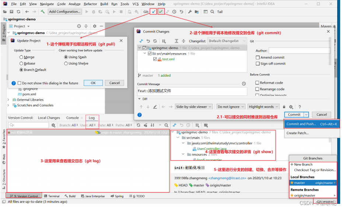Click the diff lock icon
342x209 pixels.
[x=284, y=107]
